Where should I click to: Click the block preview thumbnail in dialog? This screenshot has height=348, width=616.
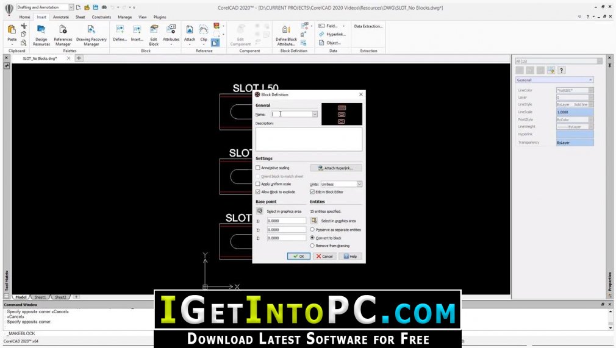click(342, 115)
